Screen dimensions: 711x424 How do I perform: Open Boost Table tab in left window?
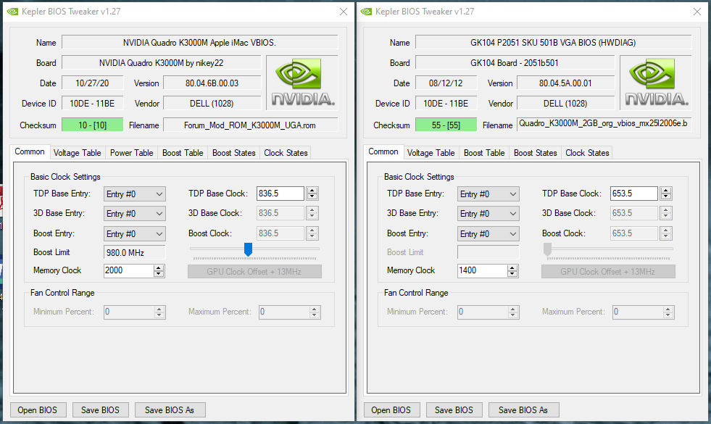click(x=183, y=153)
